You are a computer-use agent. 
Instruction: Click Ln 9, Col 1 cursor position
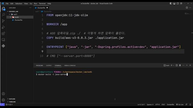pyautogui.click(x=141, y=104)
